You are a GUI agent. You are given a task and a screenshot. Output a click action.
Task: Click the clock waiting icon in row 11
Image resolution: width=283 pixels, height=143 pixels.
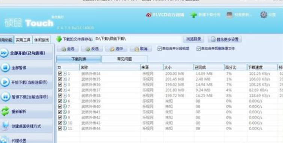pyautogui.click(x=65, y=128)
